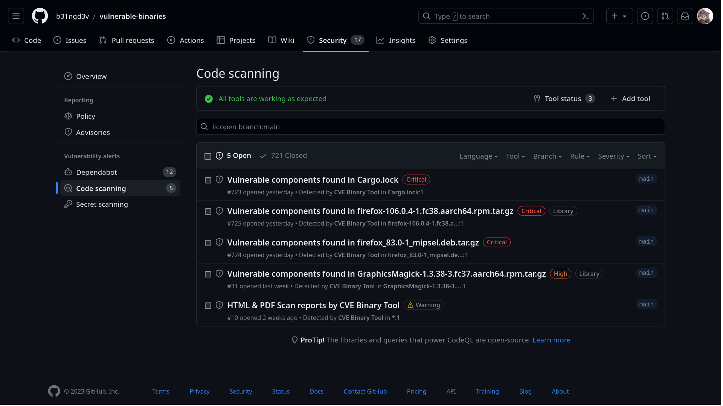Select the Cargo.lock alert checkbox
Screen dimensions: 723x406
pyautogui.click(x=208, y=180)
